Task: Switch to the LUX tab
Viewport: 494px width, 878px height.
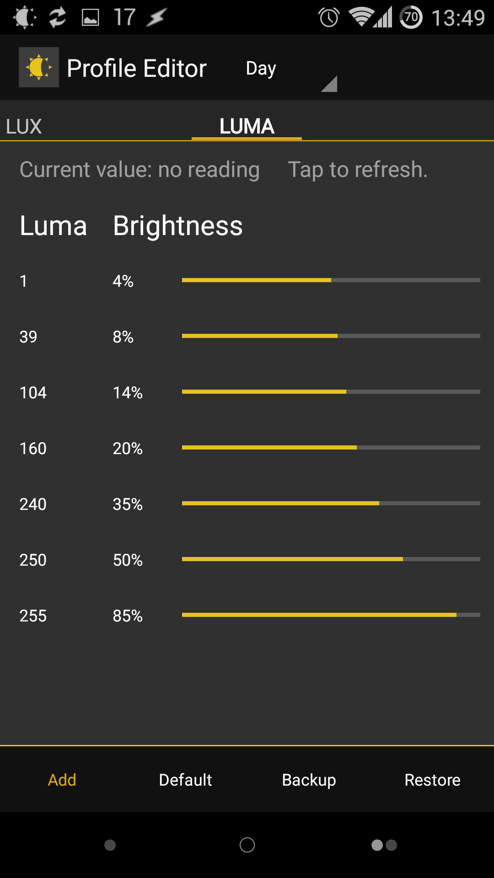Action: (24, 127)
